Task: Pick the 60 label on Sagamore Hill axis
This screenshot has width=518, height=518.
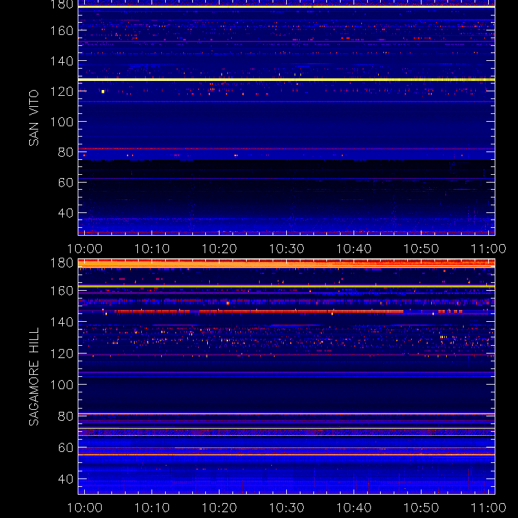Action: pos(65,447)
